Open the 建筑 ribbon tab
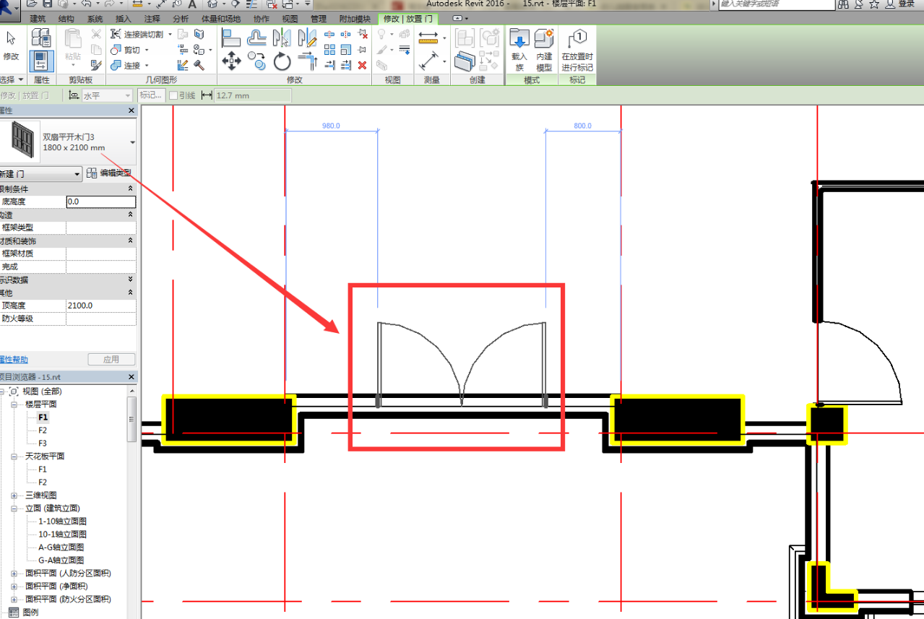The width and height of the screenshot is (924, 619). [38, 19]
